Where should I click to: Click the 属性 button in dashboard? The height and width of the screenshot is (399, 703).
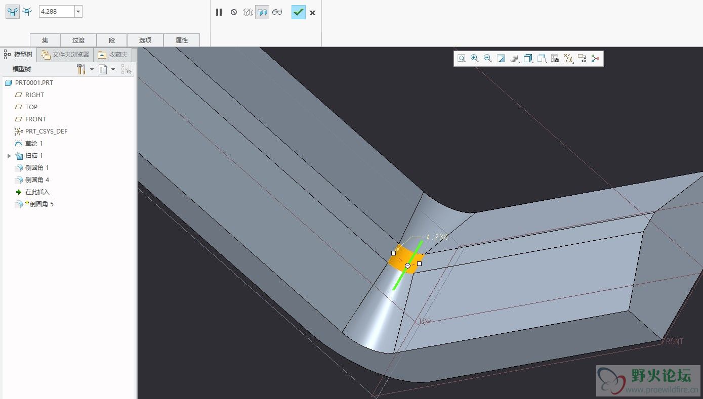pyautogui.click(x=182, y=40)
